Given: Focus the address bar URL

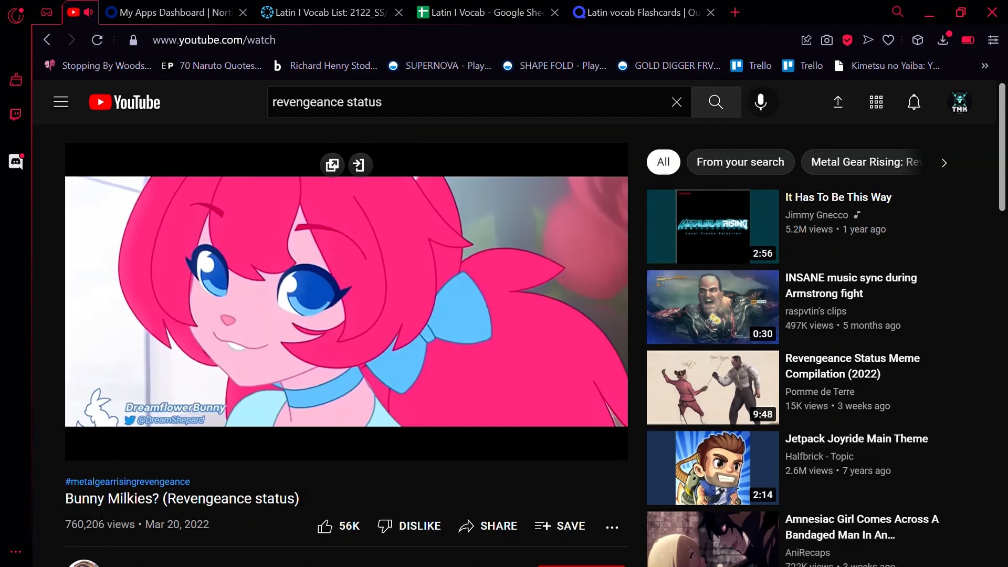Looking at the screenshot, I should 214,40.
